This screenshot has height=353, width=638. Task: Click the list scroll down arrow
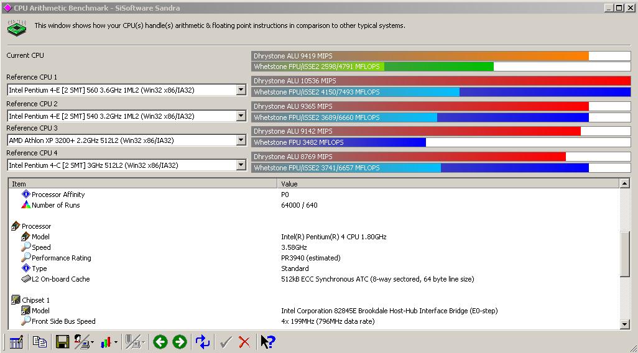click(x=625, y=324)
